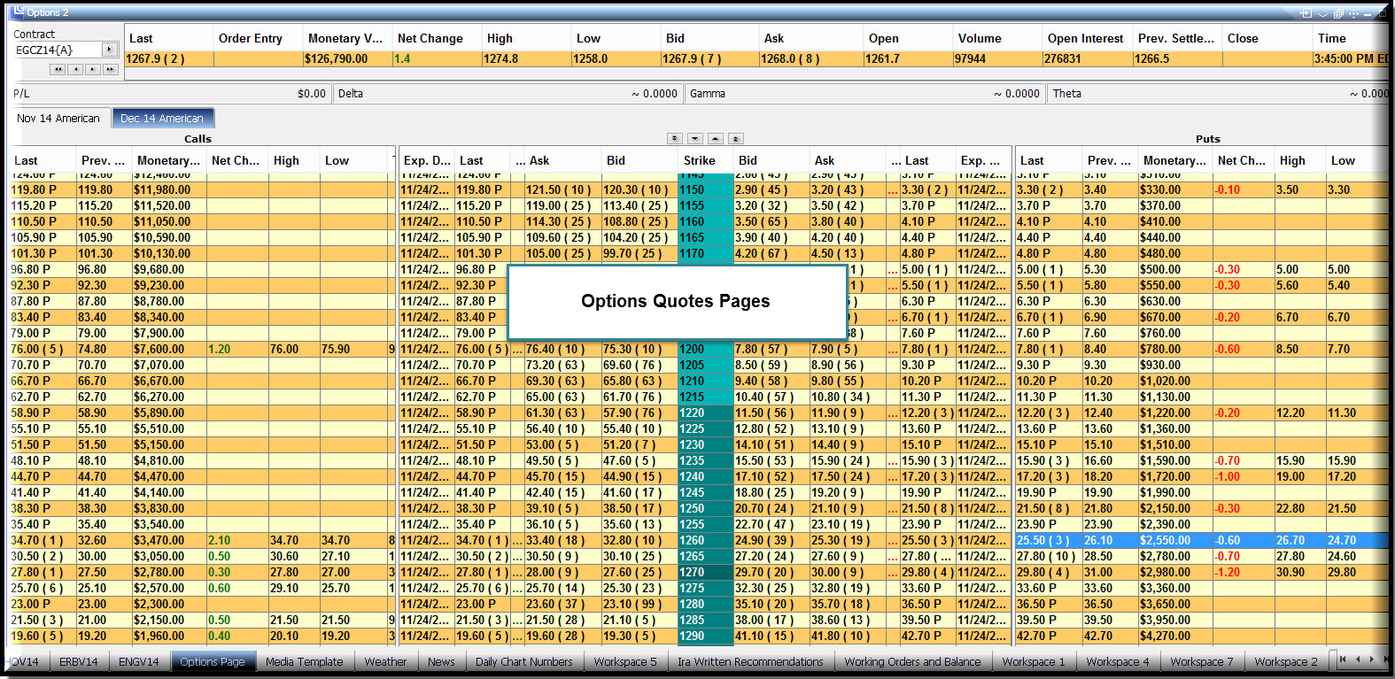Click the EGCZ14{A} contract input field

(58, 50)
